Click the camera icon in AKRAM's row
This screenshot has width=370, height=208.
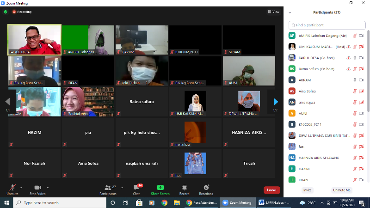pyautogui.click(x=361, y=80)
